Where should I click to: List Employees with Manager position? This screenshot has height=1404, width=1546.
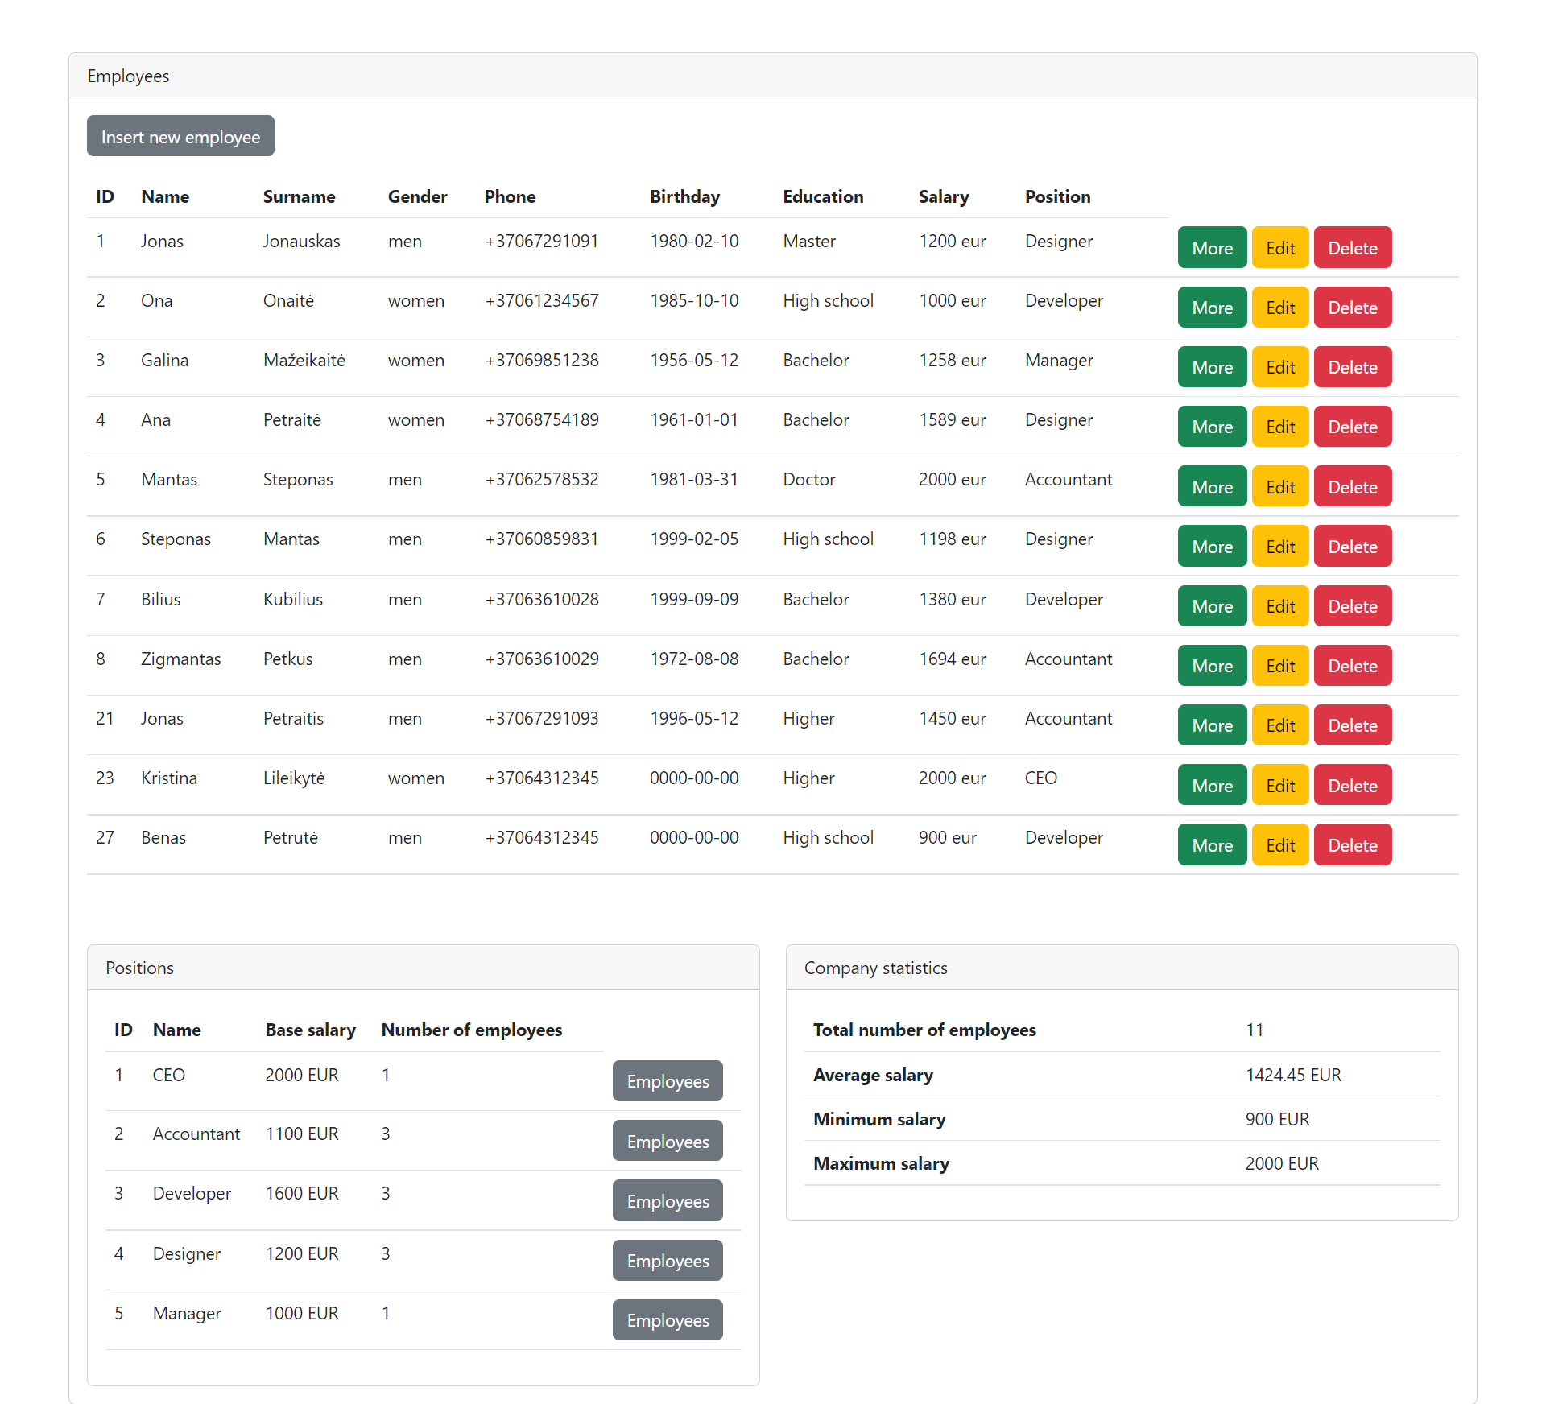[x=667, y=1320]
